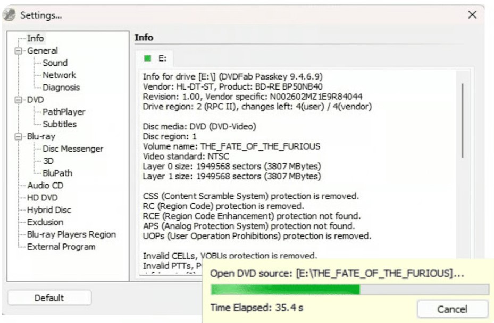494x323 pixels.
Task: Select PathPlayer under DVD settings
Action: click(63, 112)
